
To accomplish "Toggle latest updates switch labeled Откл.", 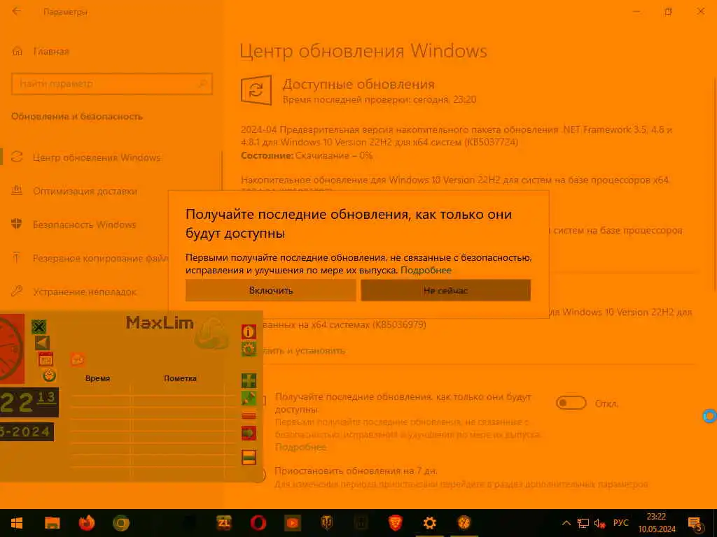I will [571, 403].
